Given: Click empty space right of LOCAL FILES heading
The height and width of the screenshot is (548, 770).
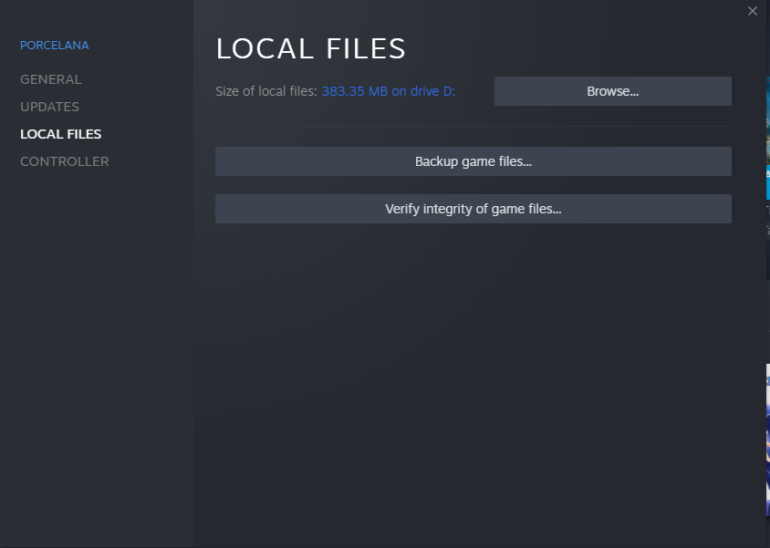Looking at the screenshot, I should [566, 48].
